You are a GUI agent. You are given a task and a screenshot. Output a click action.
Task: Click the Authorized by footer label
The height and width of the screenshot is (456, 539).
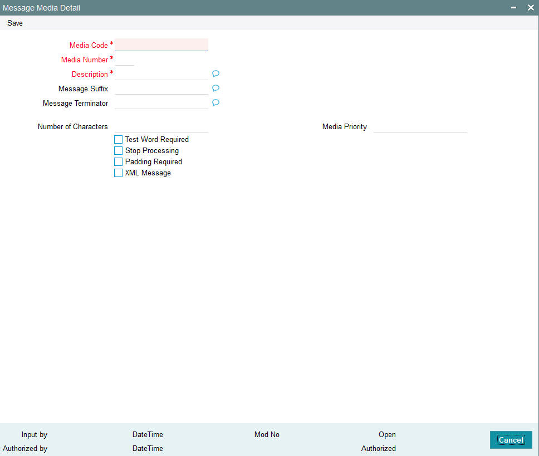25,448
